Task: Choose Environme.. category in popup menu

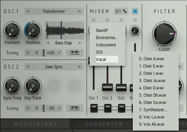Action: pyautogui.click(x=107, y=38)
